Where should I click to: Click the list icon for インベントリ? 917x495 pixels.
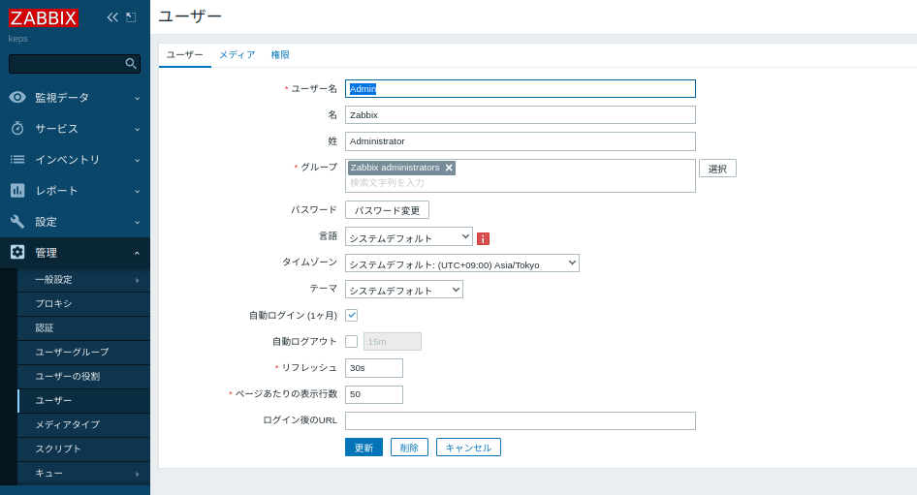point(17,159)
